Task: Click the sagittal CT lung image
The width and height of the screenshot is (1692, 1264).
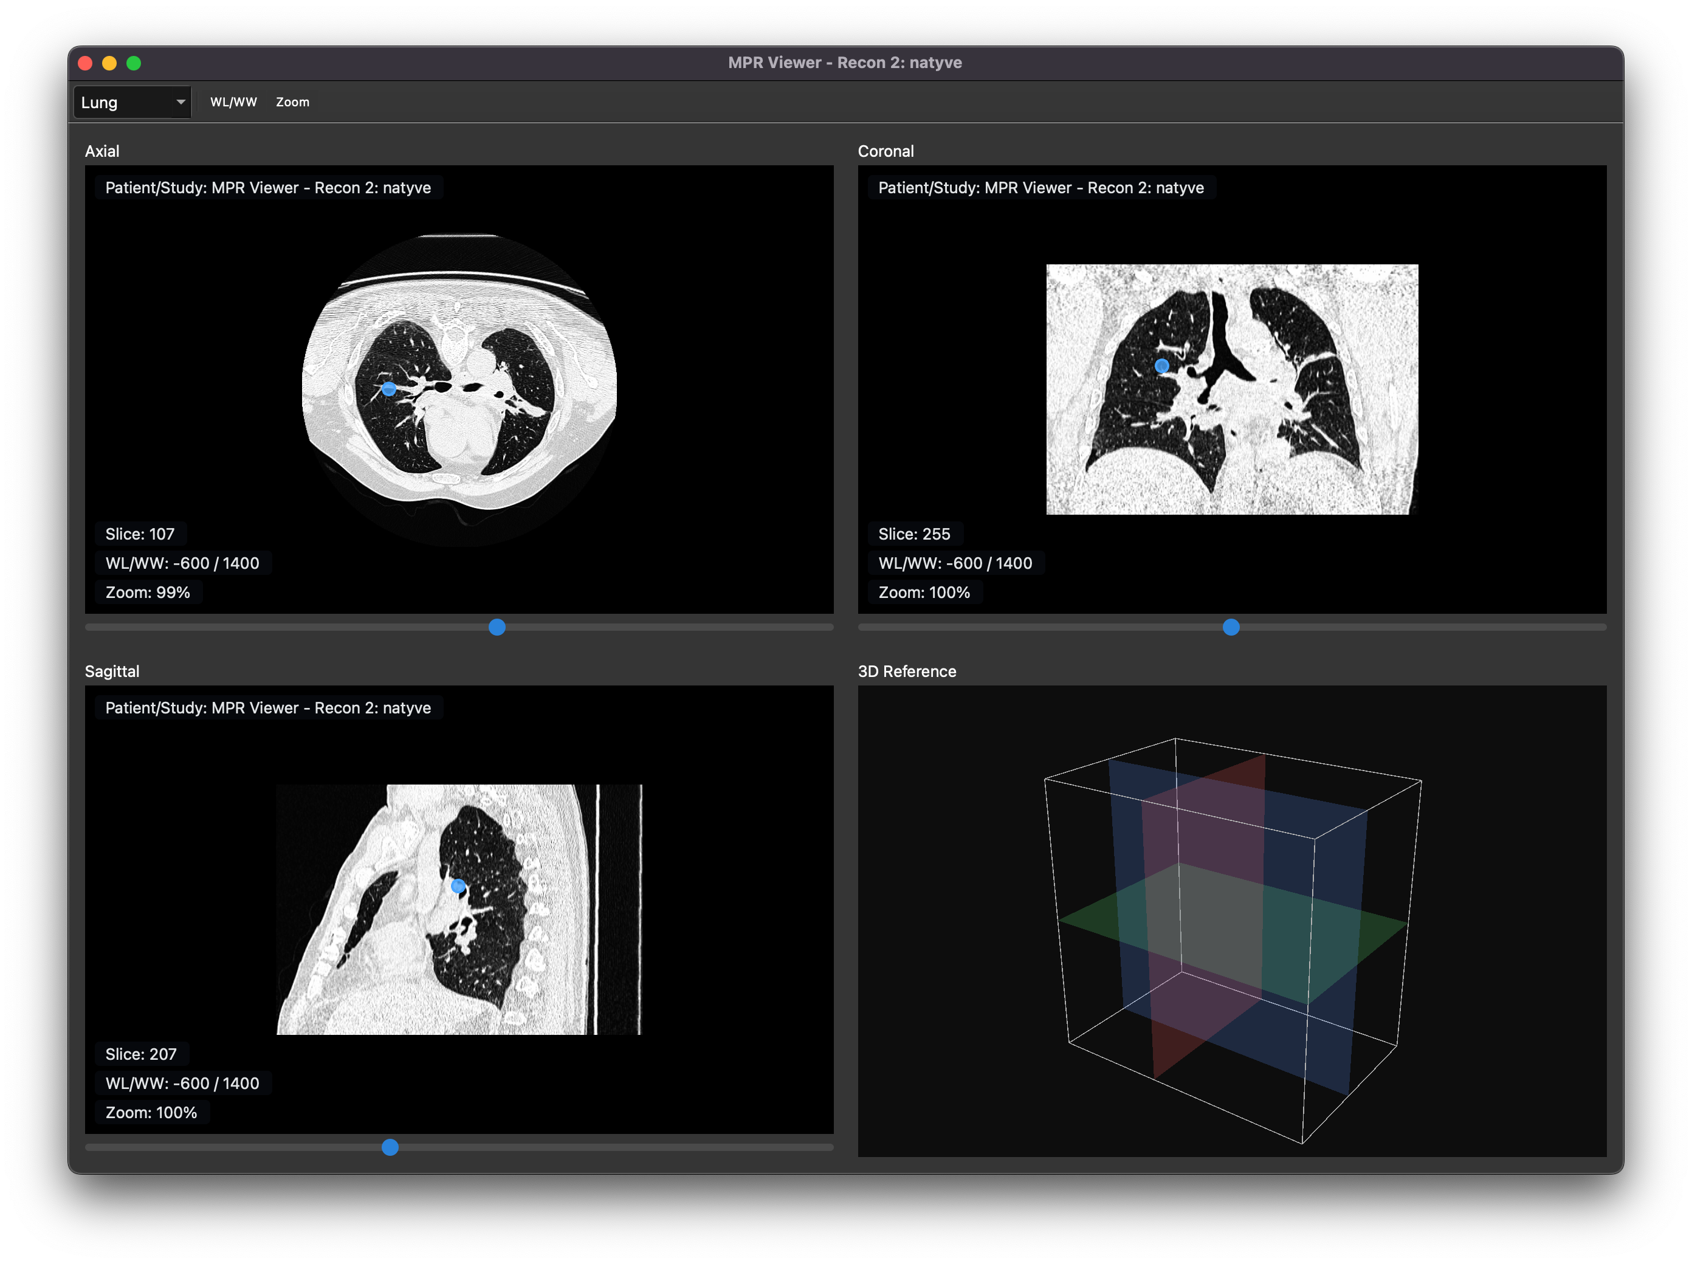Action: (x=459, y=909)
